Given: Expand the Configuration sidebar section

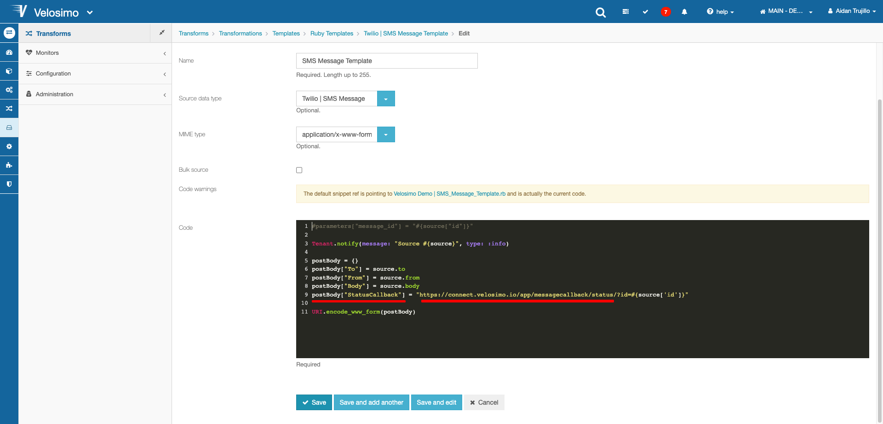Looking at the screenshot, I should click(95, 74).
